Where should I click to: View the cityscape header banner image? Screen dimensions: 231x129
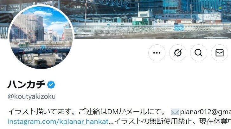[x=152, y=19]
